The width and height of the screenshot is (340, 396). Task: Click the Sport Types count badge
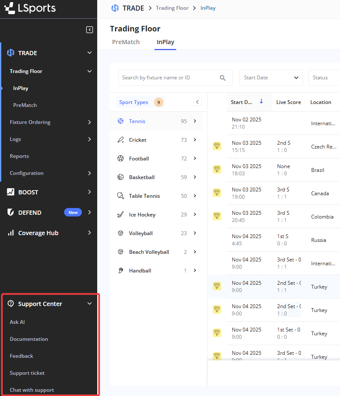[158, 102]
